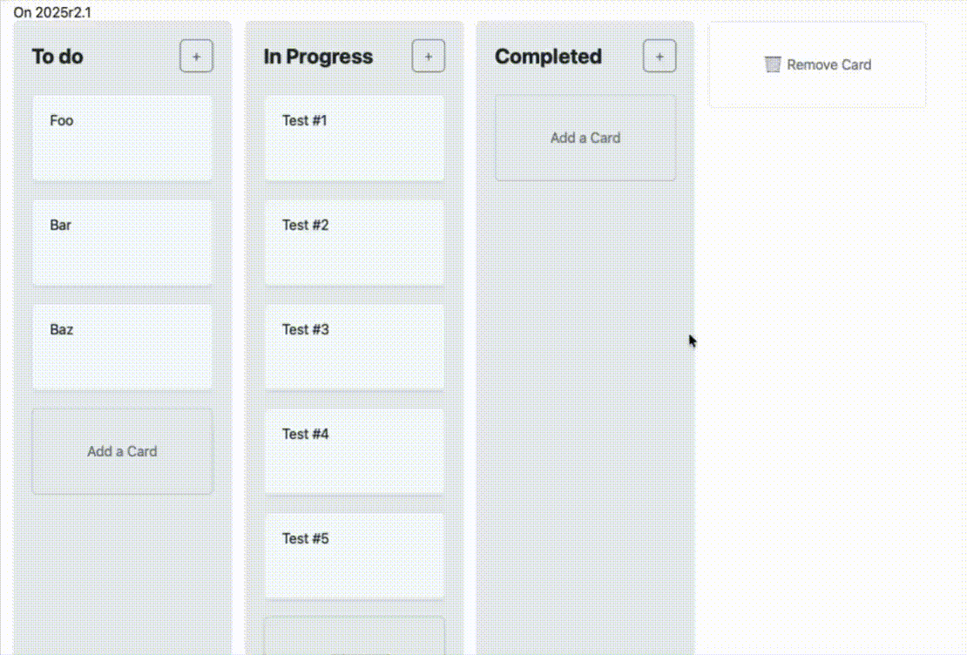Click the plus icon in To do column
The height and width of the screenshot is (655, 967).
[196, 57]
